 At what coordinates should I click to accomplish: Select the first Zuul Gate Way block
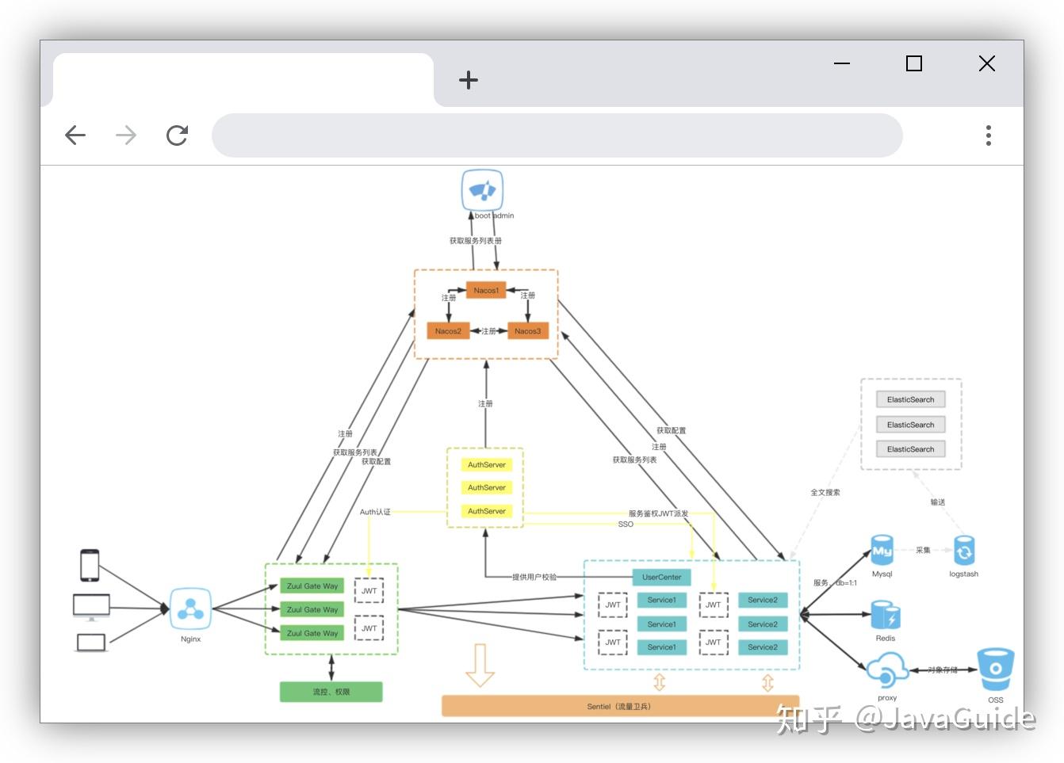pyautogui.click(x=312, y=586)
